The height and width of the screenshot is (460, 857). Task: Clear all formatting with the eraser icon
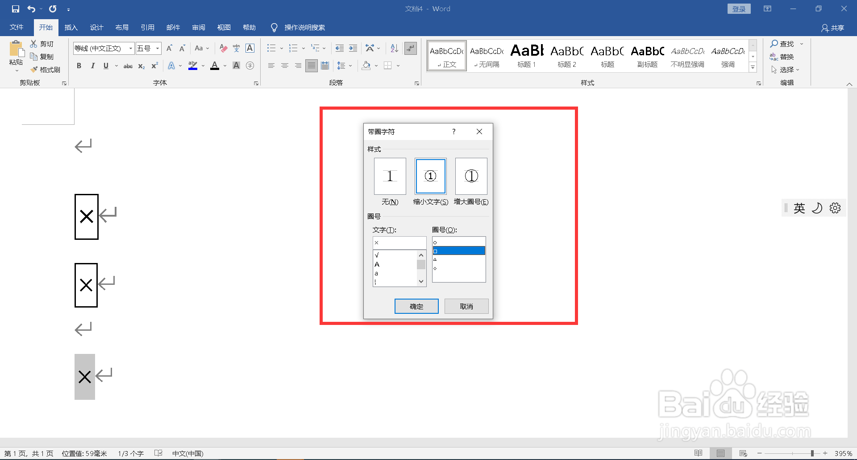tap(224, 48)
